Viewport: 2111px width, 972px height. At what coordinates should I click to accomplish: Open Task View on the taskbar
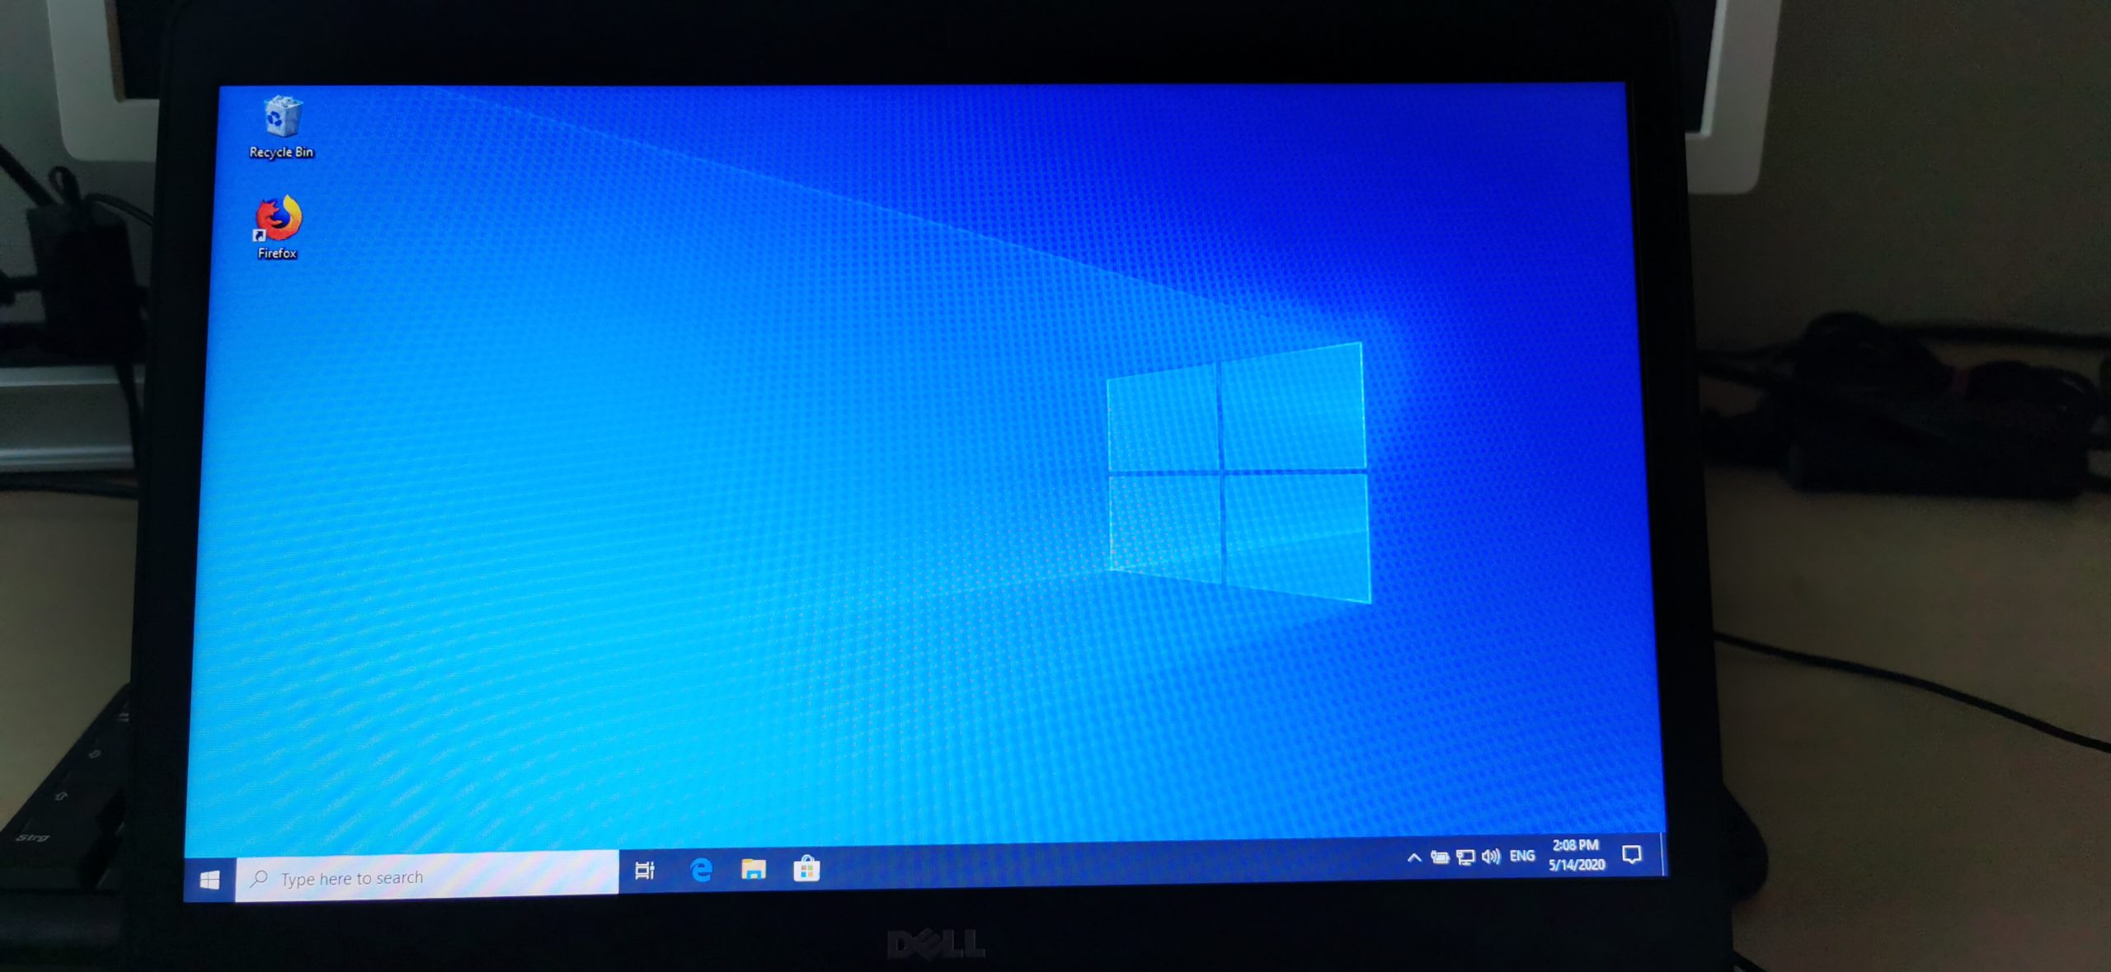645,870
